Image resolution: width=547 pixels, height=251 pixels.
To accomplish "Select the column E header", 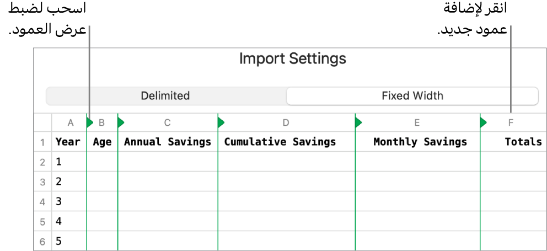I will click(417, 122).
